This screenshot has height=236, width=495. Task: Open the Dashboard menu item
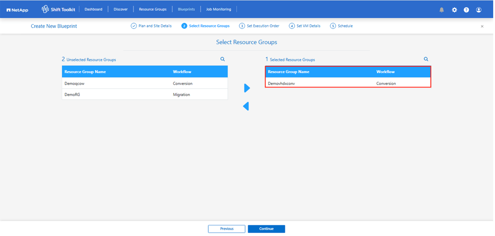pyautogui.click(x=93, y=9)
